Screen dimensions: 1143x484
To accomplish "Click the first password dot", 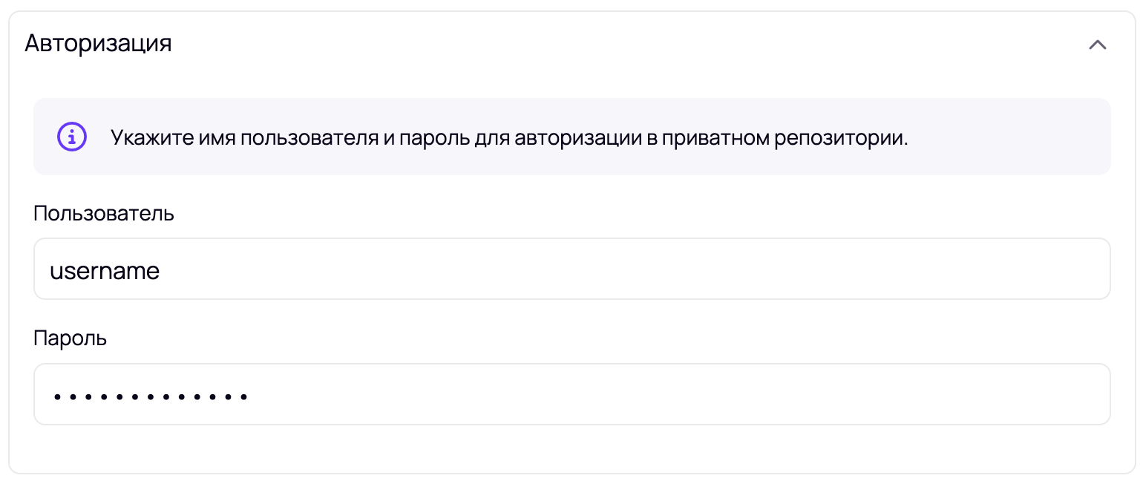I will [x=56, y=396].
